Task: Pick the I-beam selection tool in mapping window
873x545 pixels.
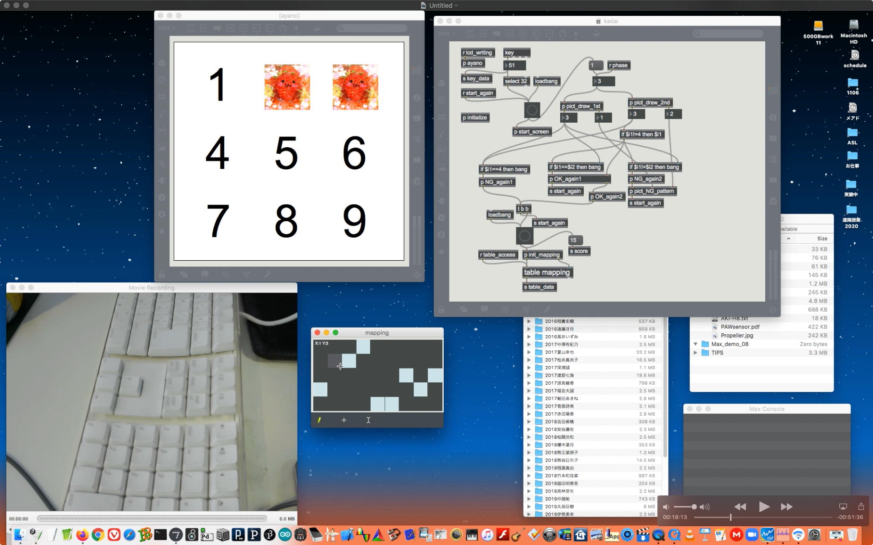Action: [368, 420]
